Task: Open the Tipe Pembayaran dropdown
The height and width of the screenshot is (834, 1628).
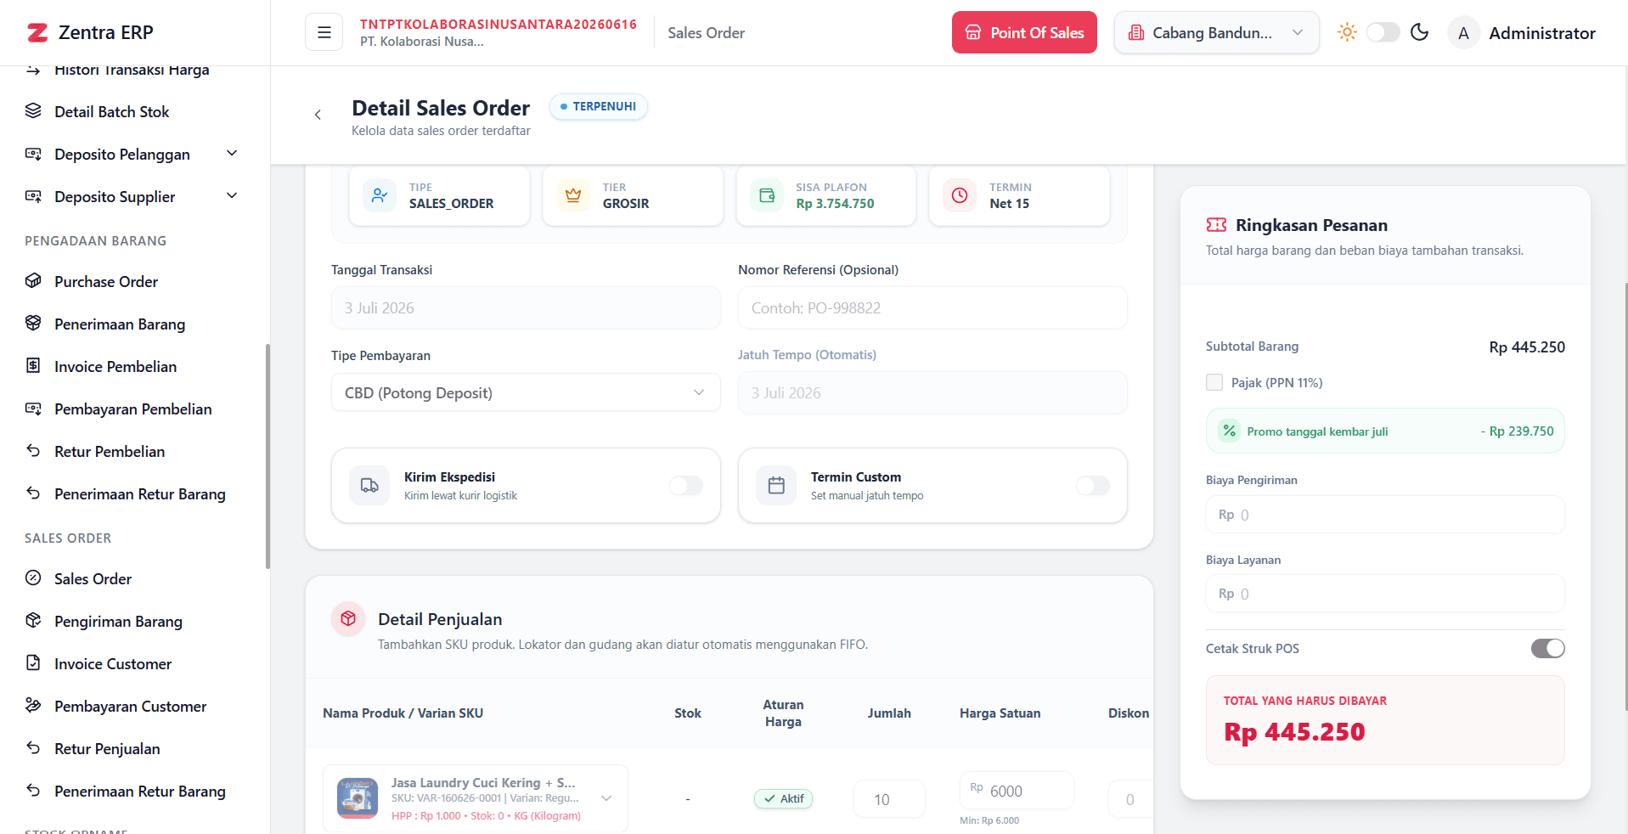Action: click(x=526, y=392)
